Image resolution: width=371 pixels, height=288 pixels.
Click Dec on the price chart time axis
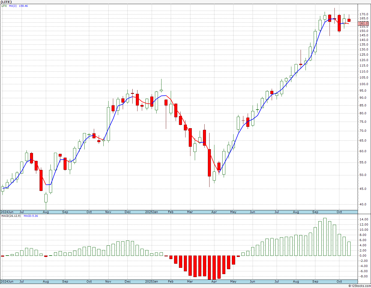127,212
